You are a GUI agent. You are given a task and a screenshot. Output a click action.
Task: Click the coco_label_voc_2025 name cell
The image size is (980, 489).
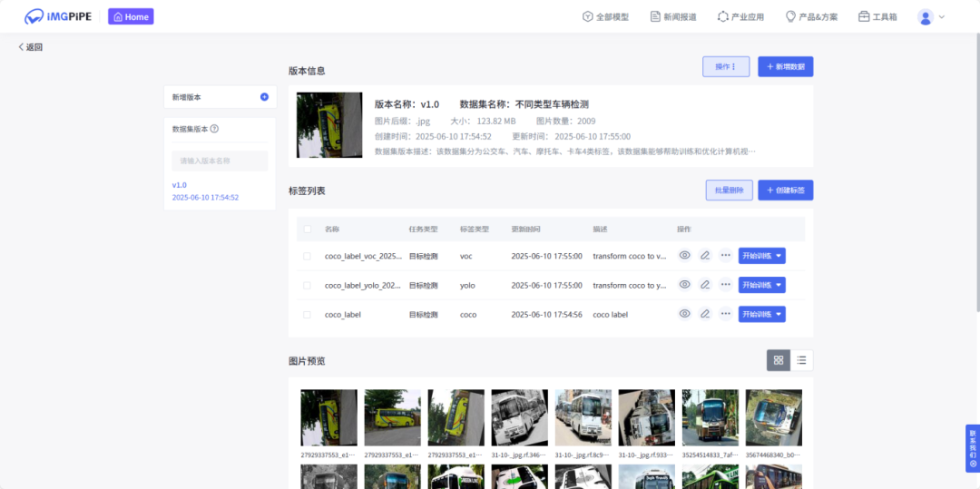[363, 256]
